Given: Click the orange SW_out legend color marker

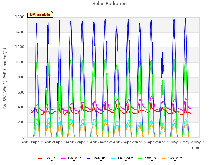Looking at the screenshot, I should pyautogui.click(x=164, y=159).
